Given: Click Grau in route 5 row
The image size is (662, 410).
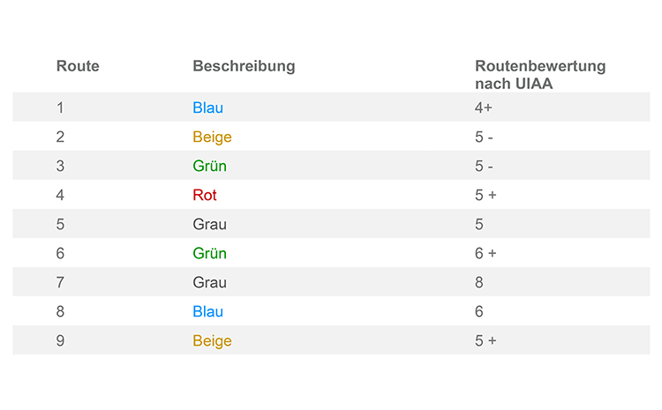Looking at the screenshot, I should 209,224.
